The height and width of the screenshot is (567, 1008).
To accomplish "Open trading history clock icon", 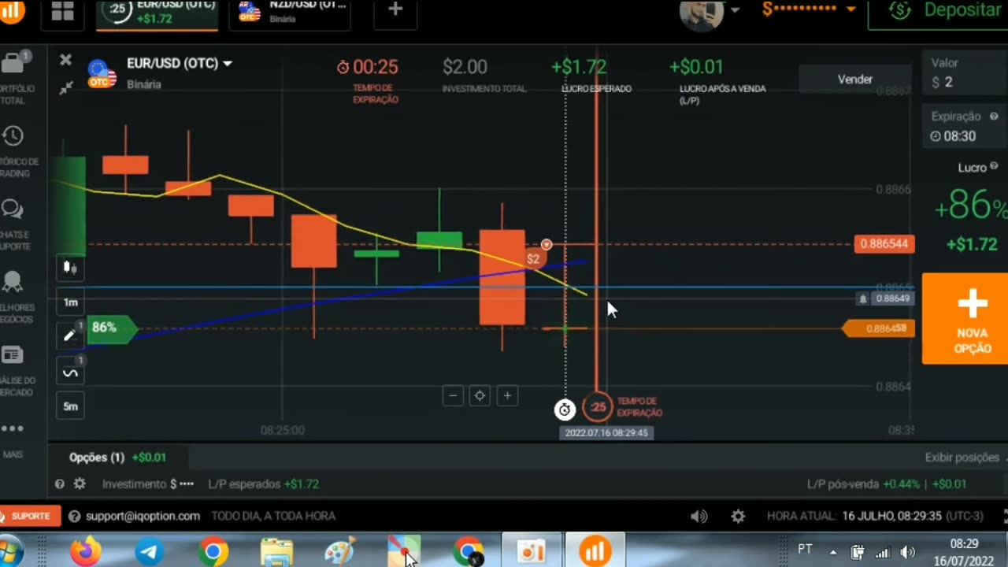I will coord(13,136).
